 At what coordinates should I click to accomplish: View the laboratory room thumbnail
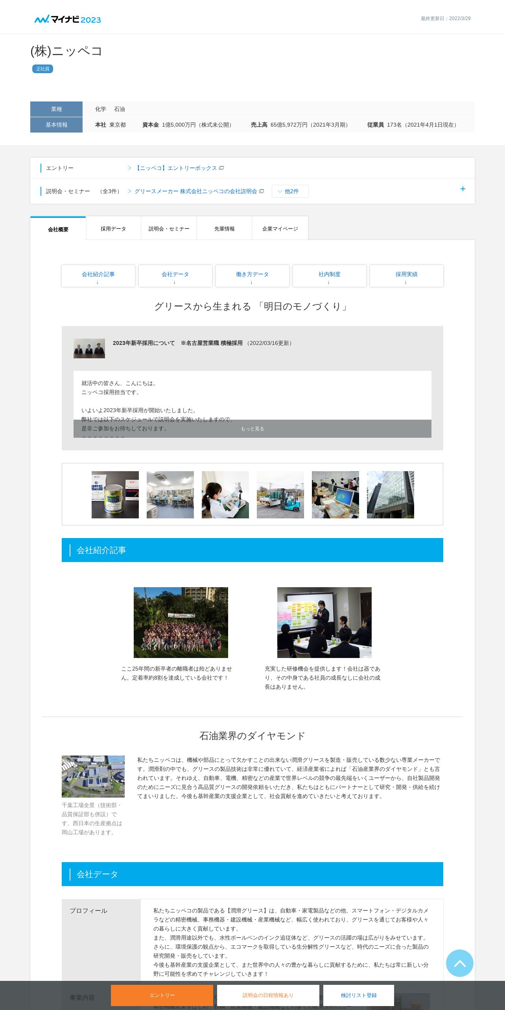170,495
